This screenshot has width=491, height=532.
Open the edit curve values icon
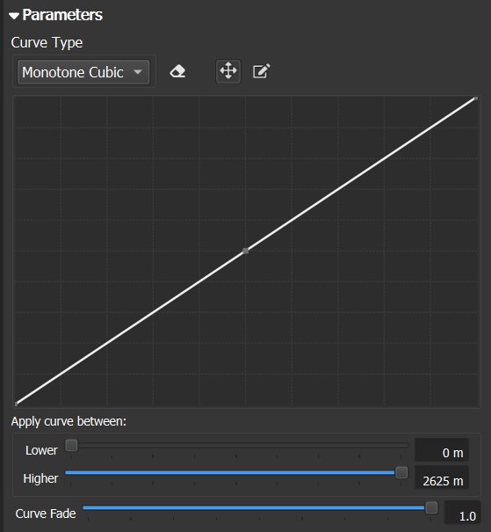pyautogui.click(x=261, y=71)
